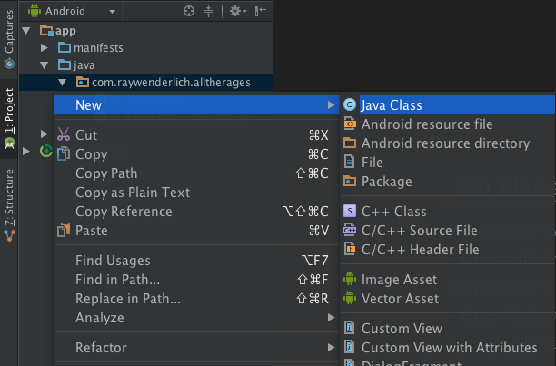Screen dimensions: 556x366
Task: Choose Copy Reference
Action: point(196,212)
